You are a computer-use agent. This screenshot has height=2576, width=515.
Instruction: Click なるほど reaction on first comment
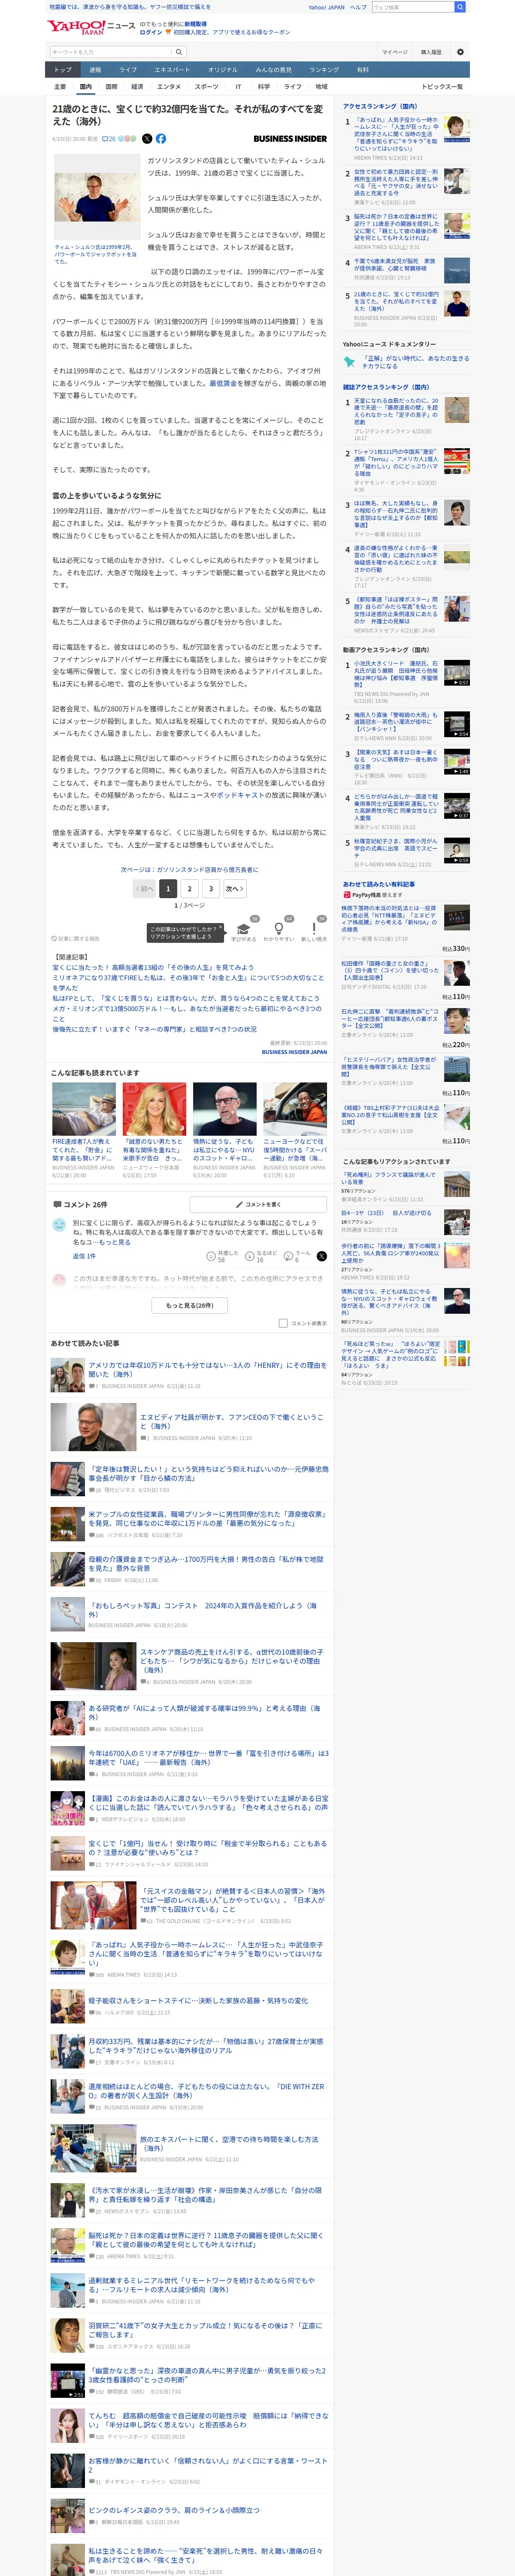tap(261, 1256)
